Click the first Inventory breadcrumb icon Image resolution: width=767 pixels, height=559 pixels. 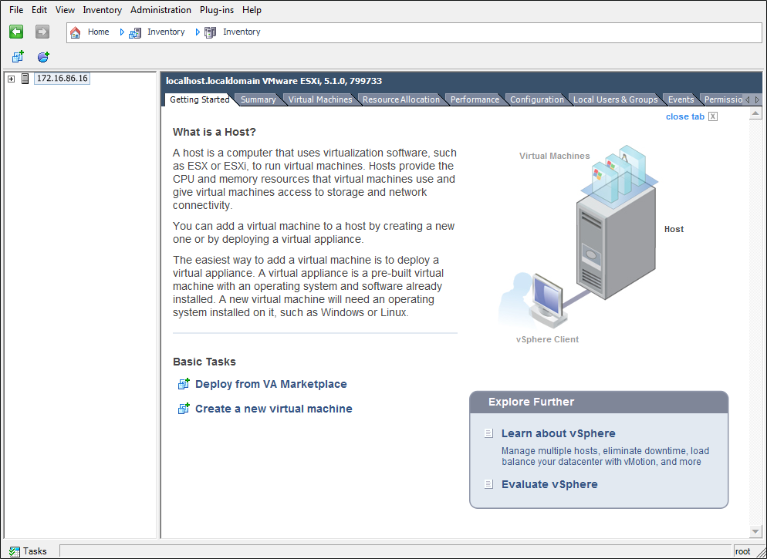tap(135, 32)
